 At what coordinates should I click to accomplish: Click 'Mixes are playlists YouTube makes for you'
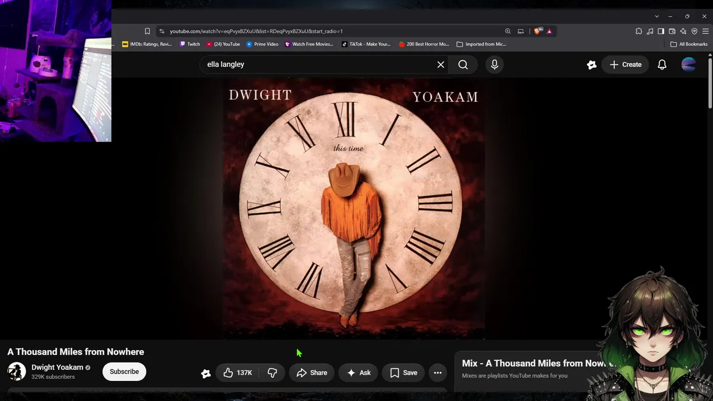tap(515, 376)
